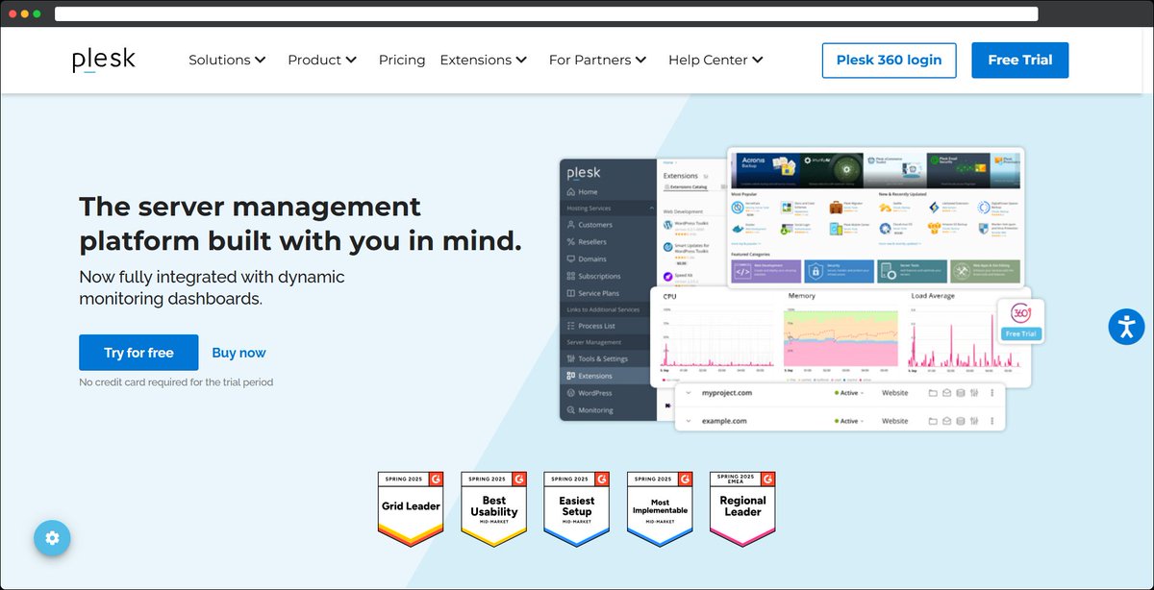
Task: Click the Extensions sidebar icon
Action: (571, 376)
